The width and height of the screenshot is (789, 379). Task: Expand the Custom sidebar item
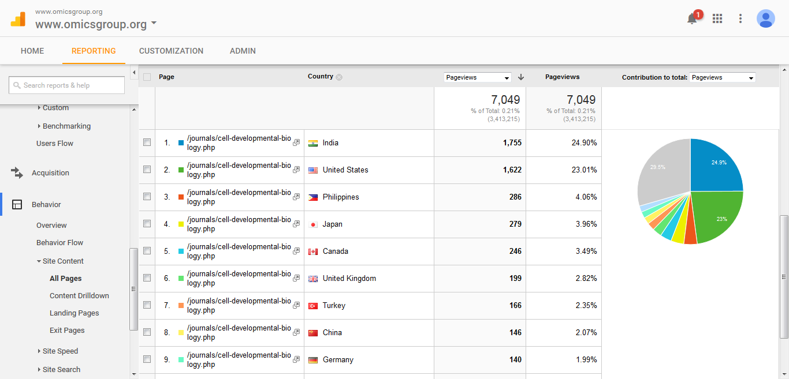[x=53, y=107]
